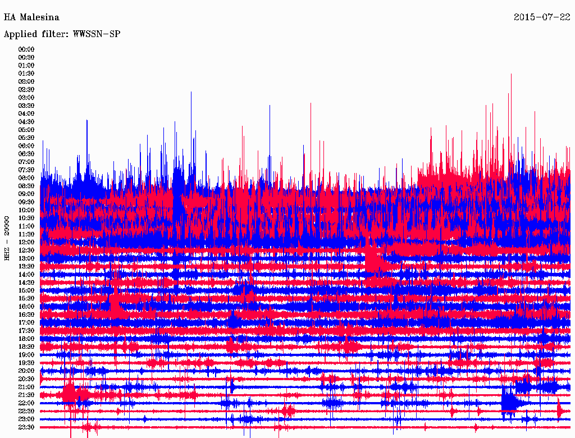Select the 21:30 time label
The image size is (575, 438).
(26, 395)
